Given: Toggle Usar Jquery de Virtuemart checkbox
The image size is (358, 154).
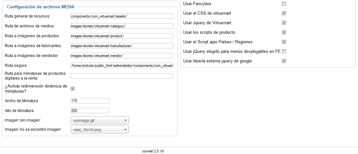Looking at the screenshot, I should pos(284,23).
